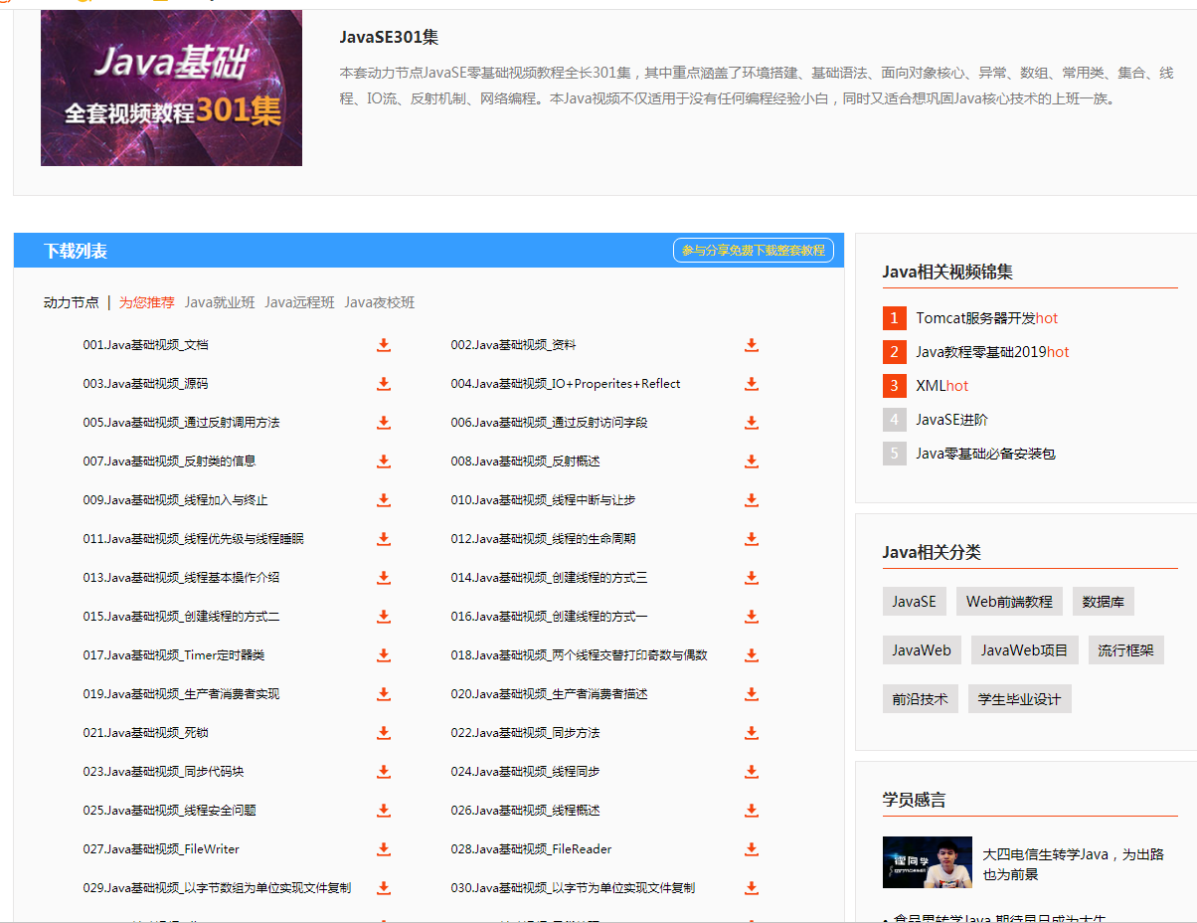This screenshot has width=1197, height=923.
Task: Open the Java教程零基础2019 link
Action: point(980,352)
